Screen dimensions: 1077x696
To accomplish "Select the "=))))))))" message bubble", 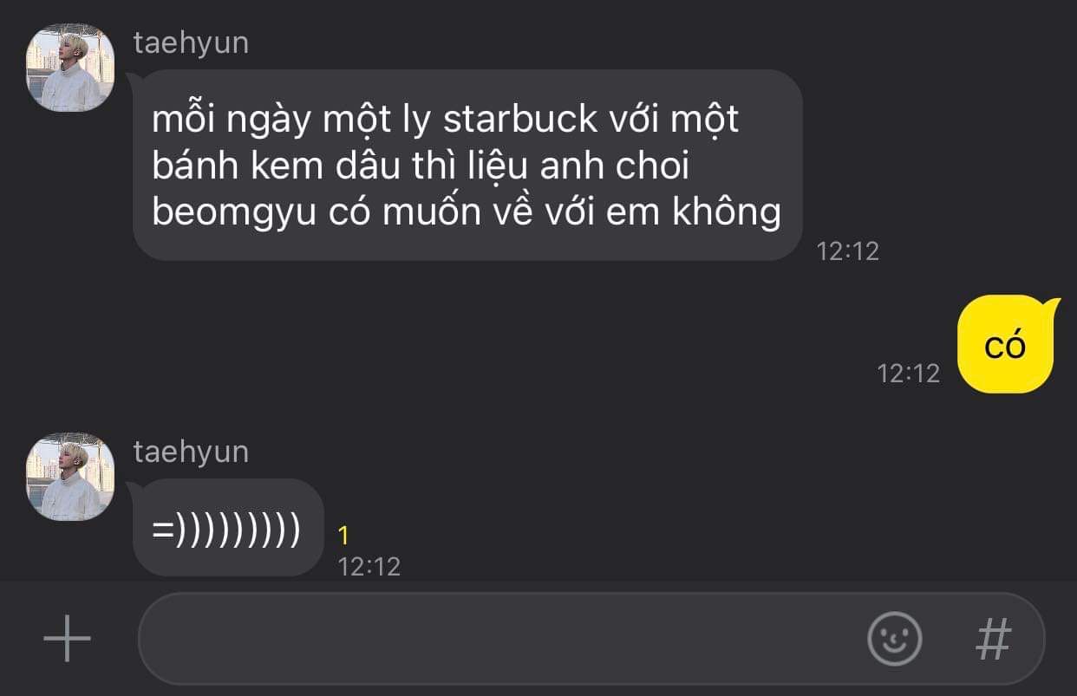I will pos(228,528).
